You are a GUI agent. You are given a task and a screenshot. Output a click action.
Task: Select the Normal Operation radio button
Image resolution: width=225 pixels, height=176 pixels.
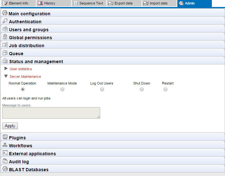[23, 89]
